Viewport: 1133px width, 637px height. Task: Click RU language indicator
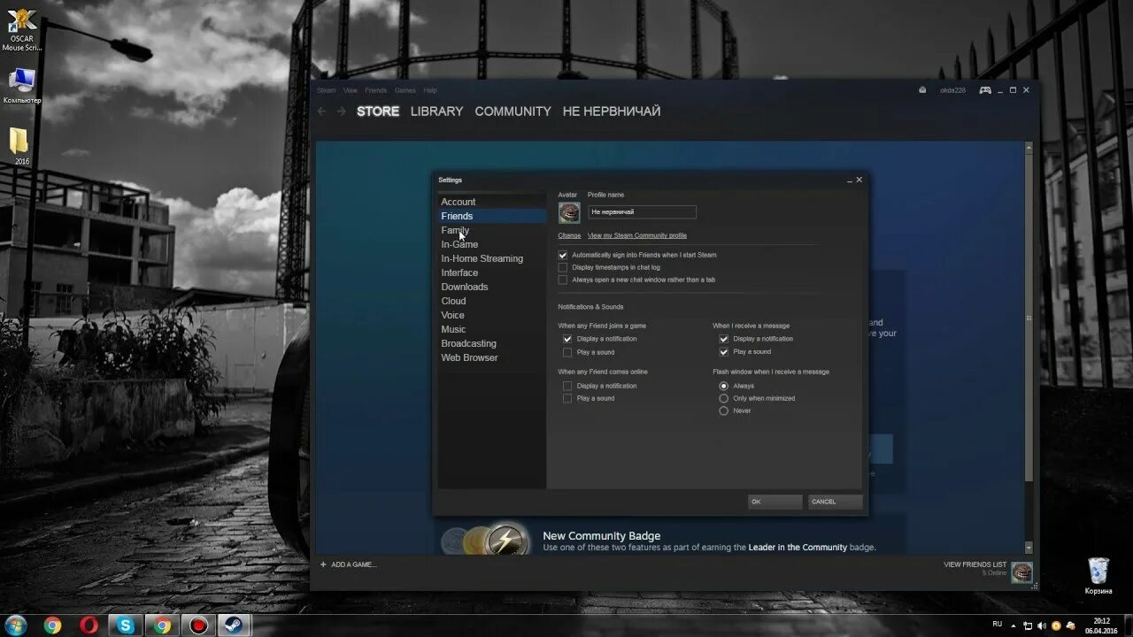coord(998,625)
